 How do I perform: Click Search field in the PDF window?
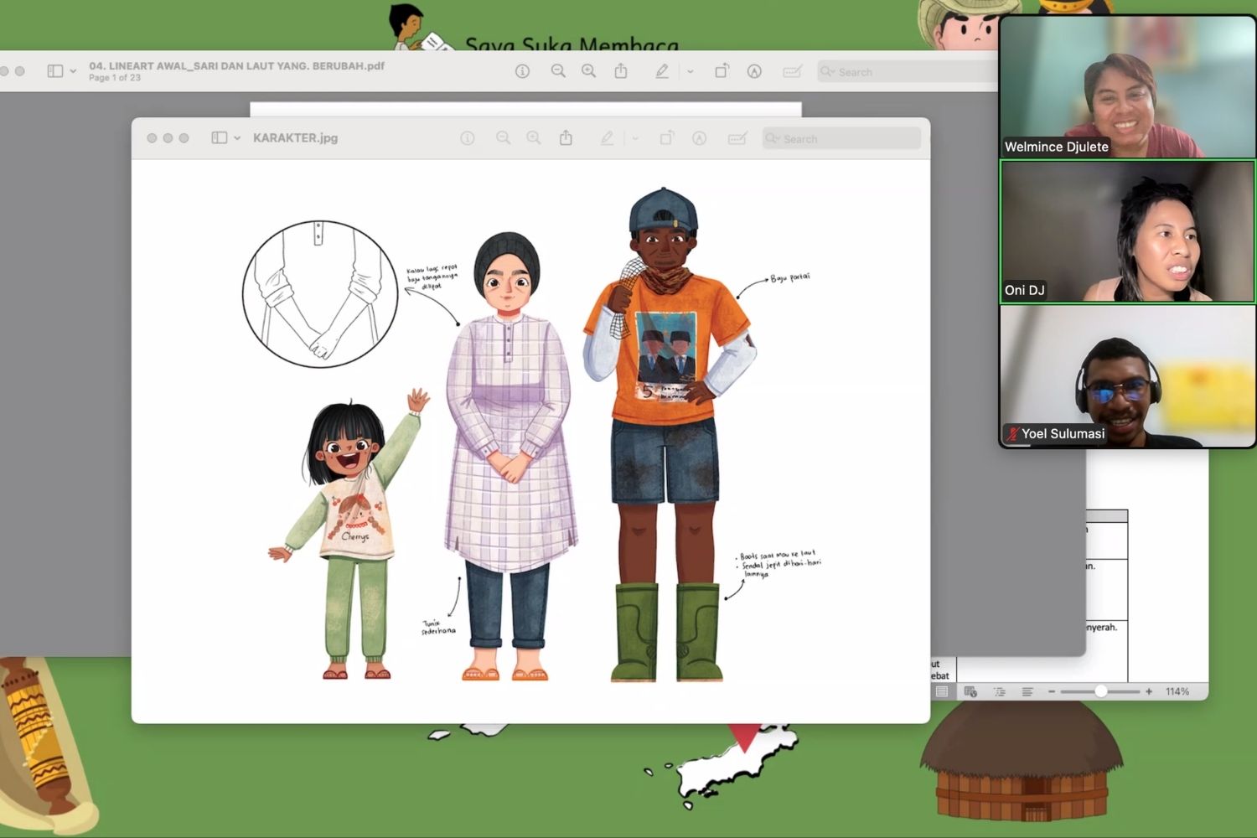coord(908,71)
